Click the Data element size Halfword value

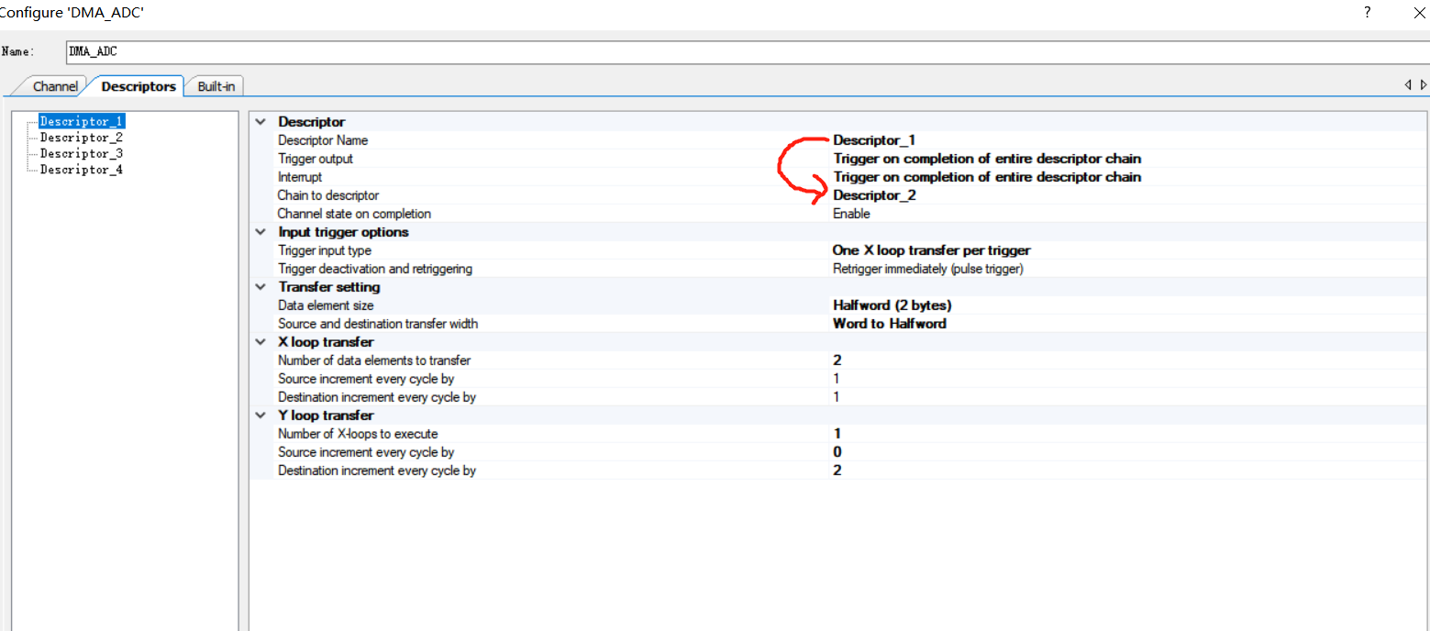(891, 304)
